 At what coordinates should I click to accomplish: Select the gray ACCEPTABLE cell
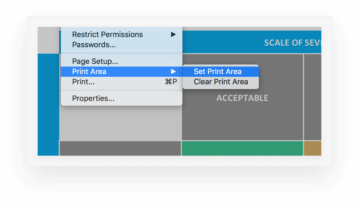point(242,98)
